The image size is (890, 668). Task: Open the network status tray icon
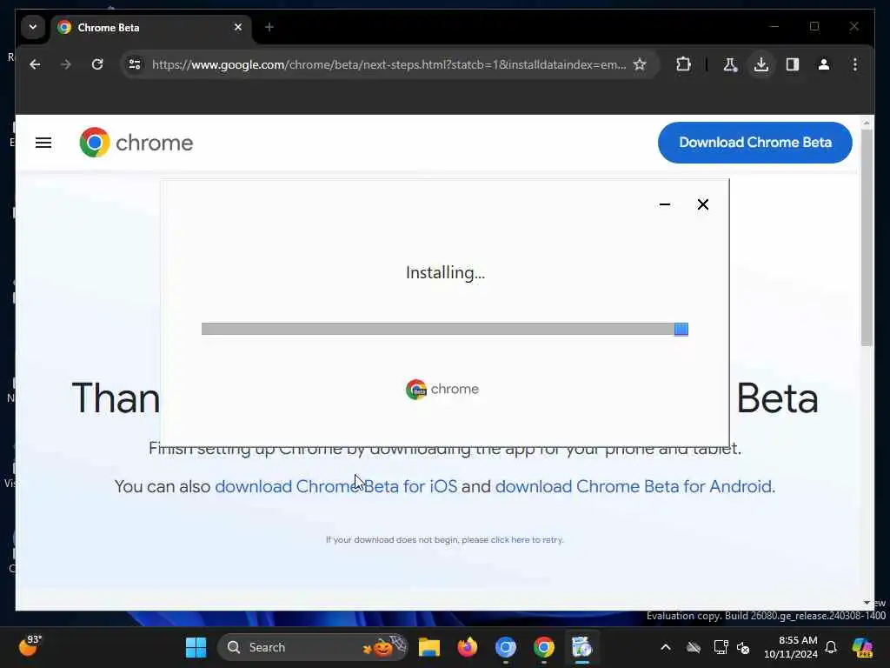point(721,647)
